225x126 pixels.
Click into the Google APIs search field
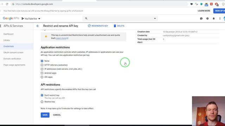pos(120,19)
